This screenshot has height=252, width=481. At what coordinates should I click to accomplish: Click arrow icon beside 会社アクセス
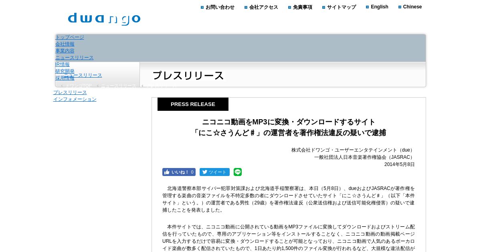(x=246, y=7)
